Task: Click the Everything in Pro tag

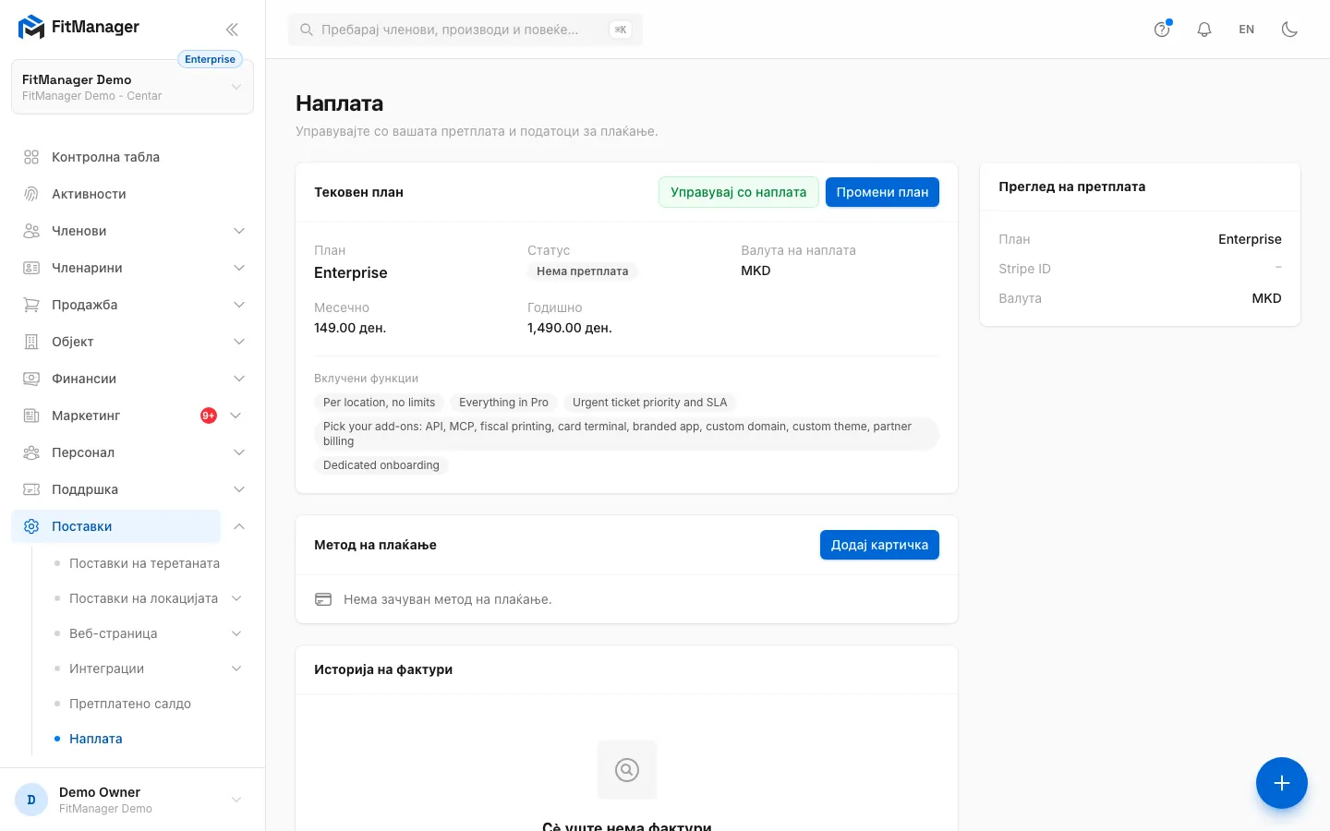Action: 503,403
